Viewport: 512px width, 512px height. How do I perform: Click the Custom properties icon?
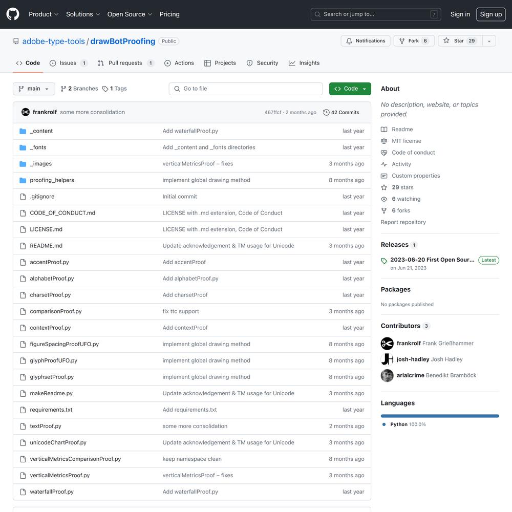click(384, 176)
